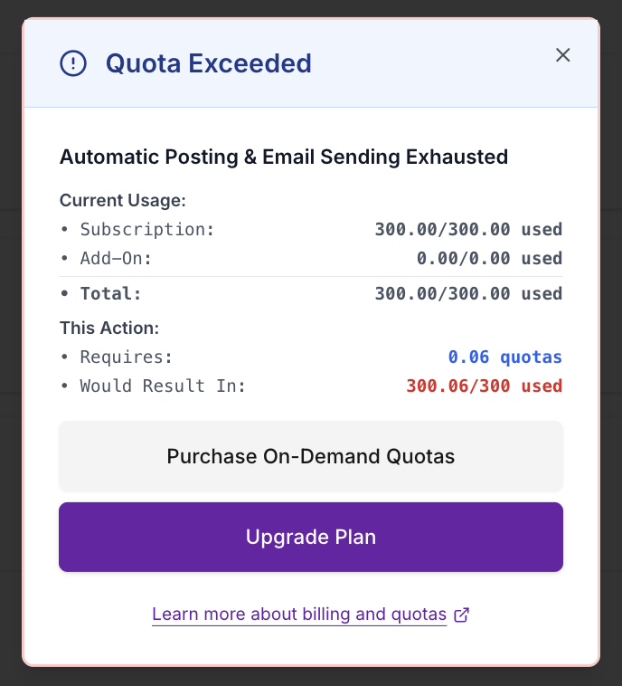Image resolution: width=622 pixels, height=686 pixels.
Task: Click the Total 300.00/300.00 used value
Action: tap(468, 294)
